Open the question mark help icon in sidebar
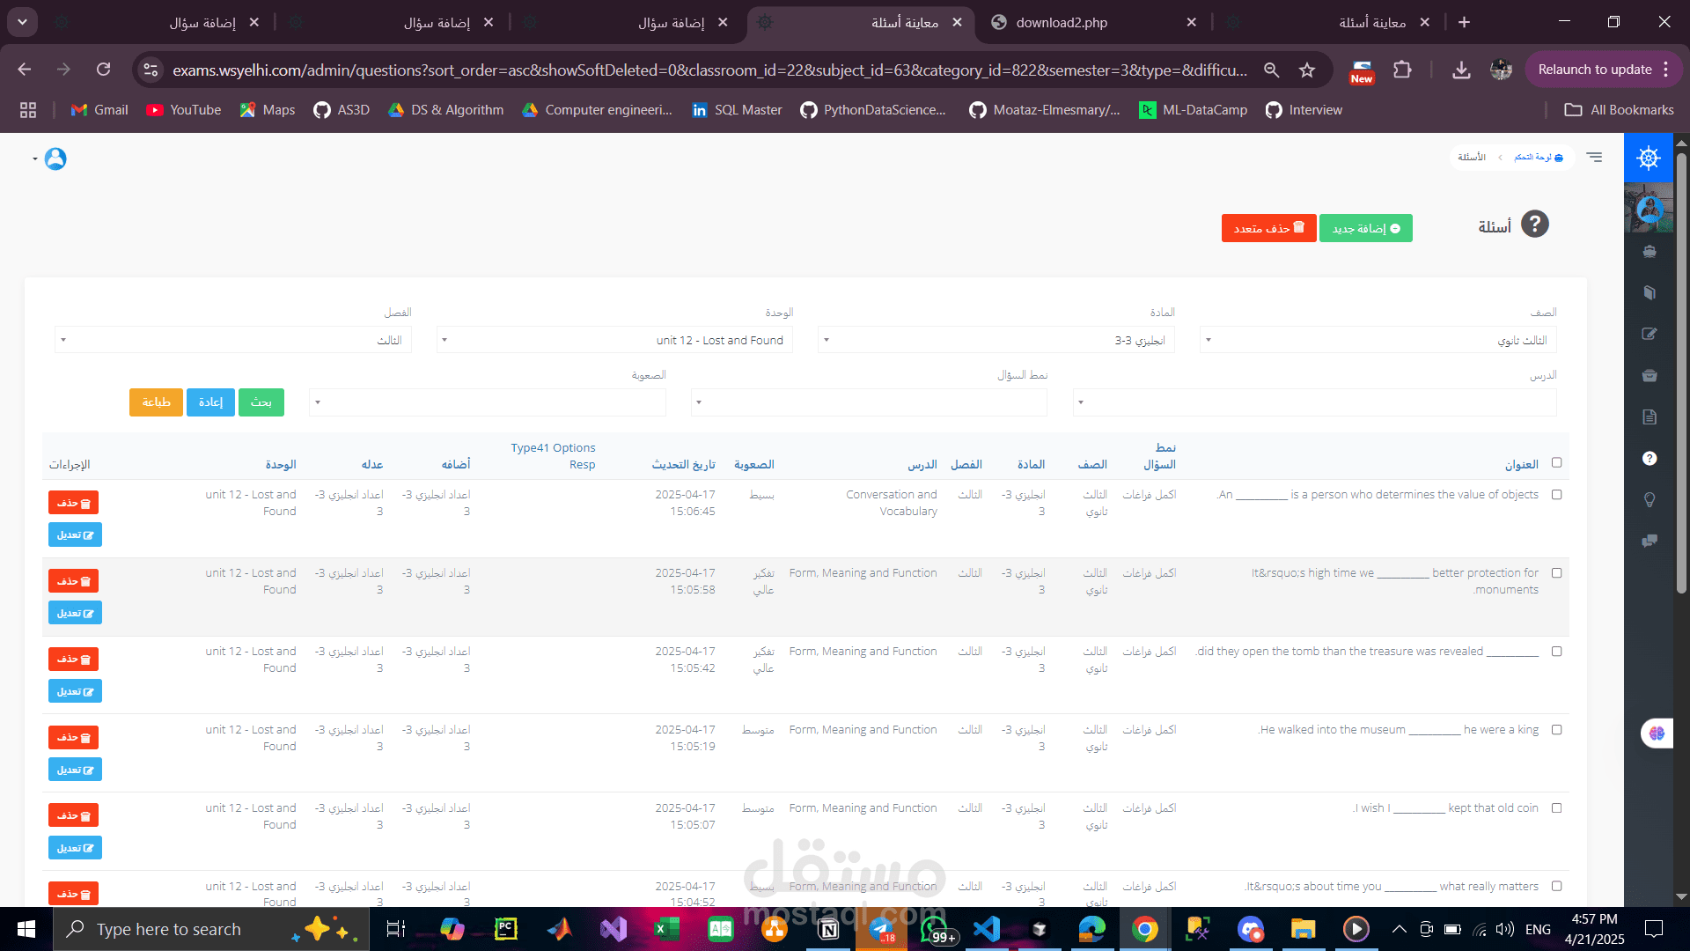Screen dimensions: 1690x951 (x=1650, y=458)
